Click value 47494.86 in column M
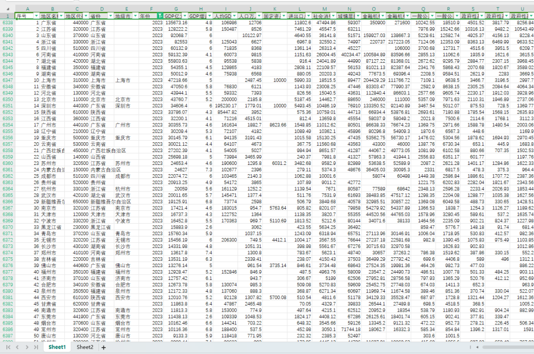534x354 pixels. coord(324,23)
